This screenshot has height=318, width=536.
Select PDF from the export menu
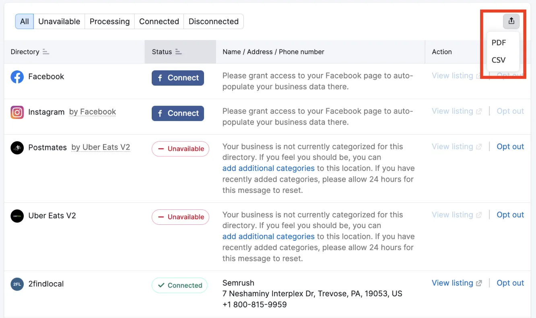point(499,42)
